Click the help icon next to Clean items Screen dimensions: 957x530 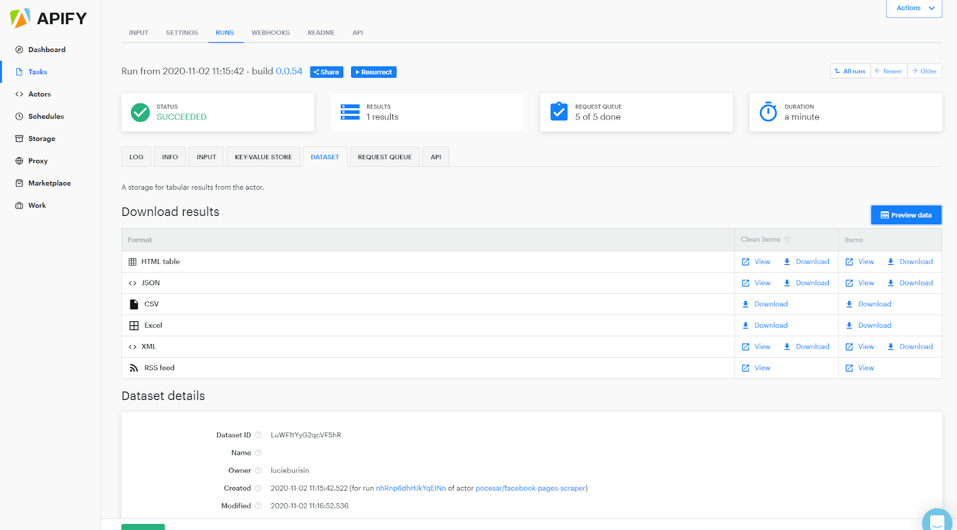[787, 240]
